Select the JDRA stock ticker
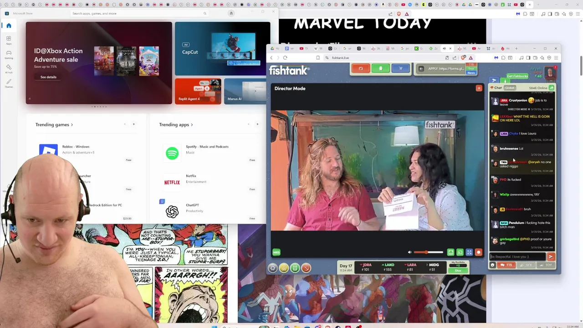This screenshot has height=328, width=583. tap(366, 267)
